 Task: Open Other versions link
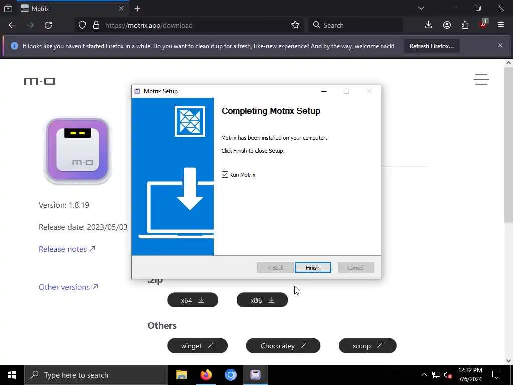tap(68, 287)
